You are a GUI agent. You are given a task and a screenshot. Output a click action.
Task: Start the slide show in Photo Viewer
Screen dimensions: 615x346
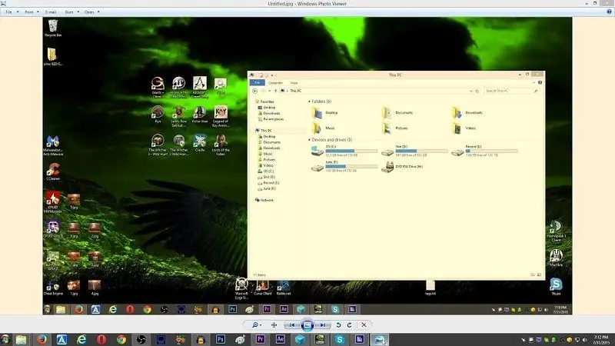(307, 324)
